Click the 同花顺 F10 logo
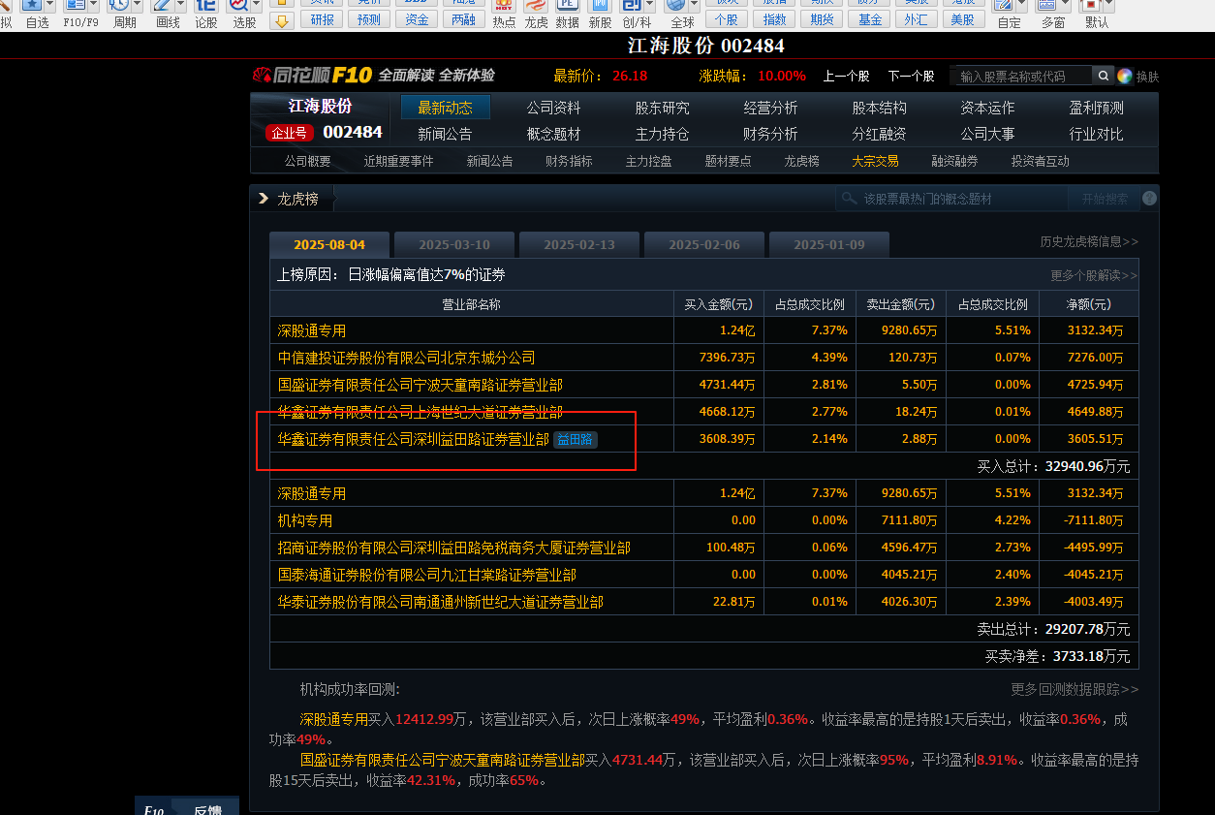 pos(312,76)
